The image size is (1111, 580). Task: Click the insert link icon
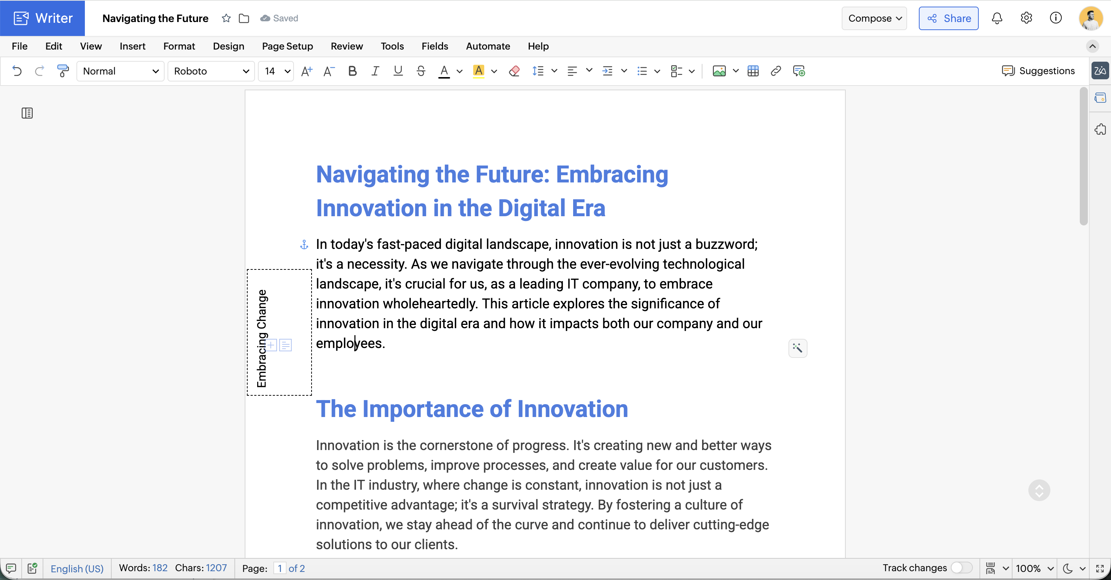pos(776,71)
